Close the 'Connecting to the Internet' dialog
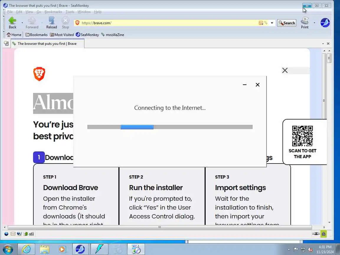The height and width of the screenshot is (255, 340). pos(258,85)
